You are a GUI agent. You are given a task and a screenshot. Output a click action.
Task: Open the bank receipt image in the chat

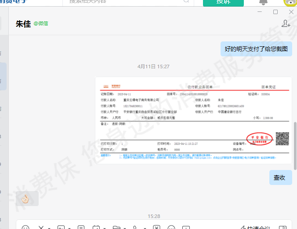coord(193,120)
